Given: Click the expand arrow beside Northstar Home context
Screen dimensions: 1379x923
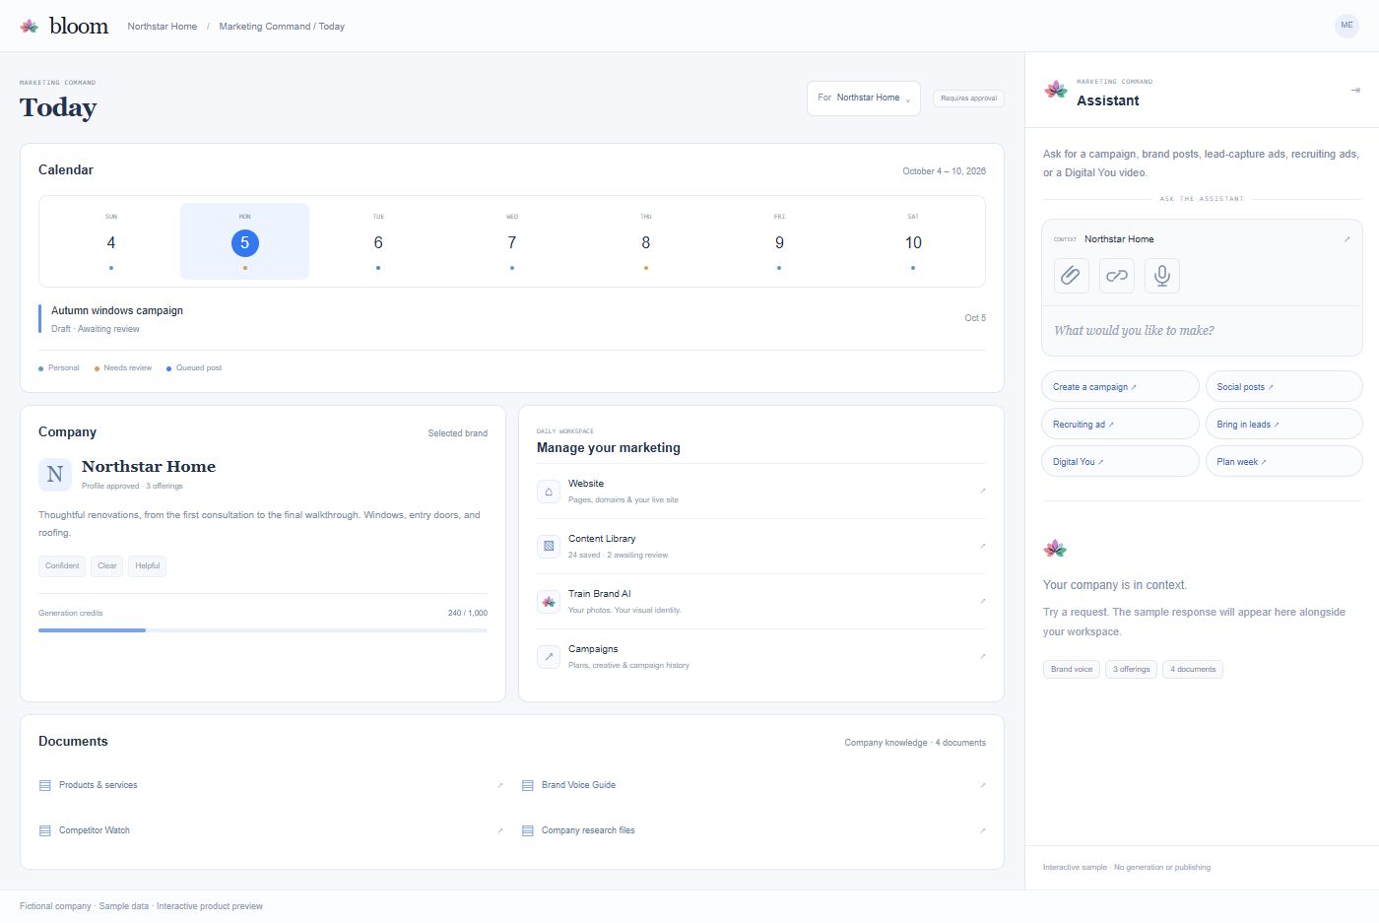Looking at the screenshot, I should (x=1346, y=239).
